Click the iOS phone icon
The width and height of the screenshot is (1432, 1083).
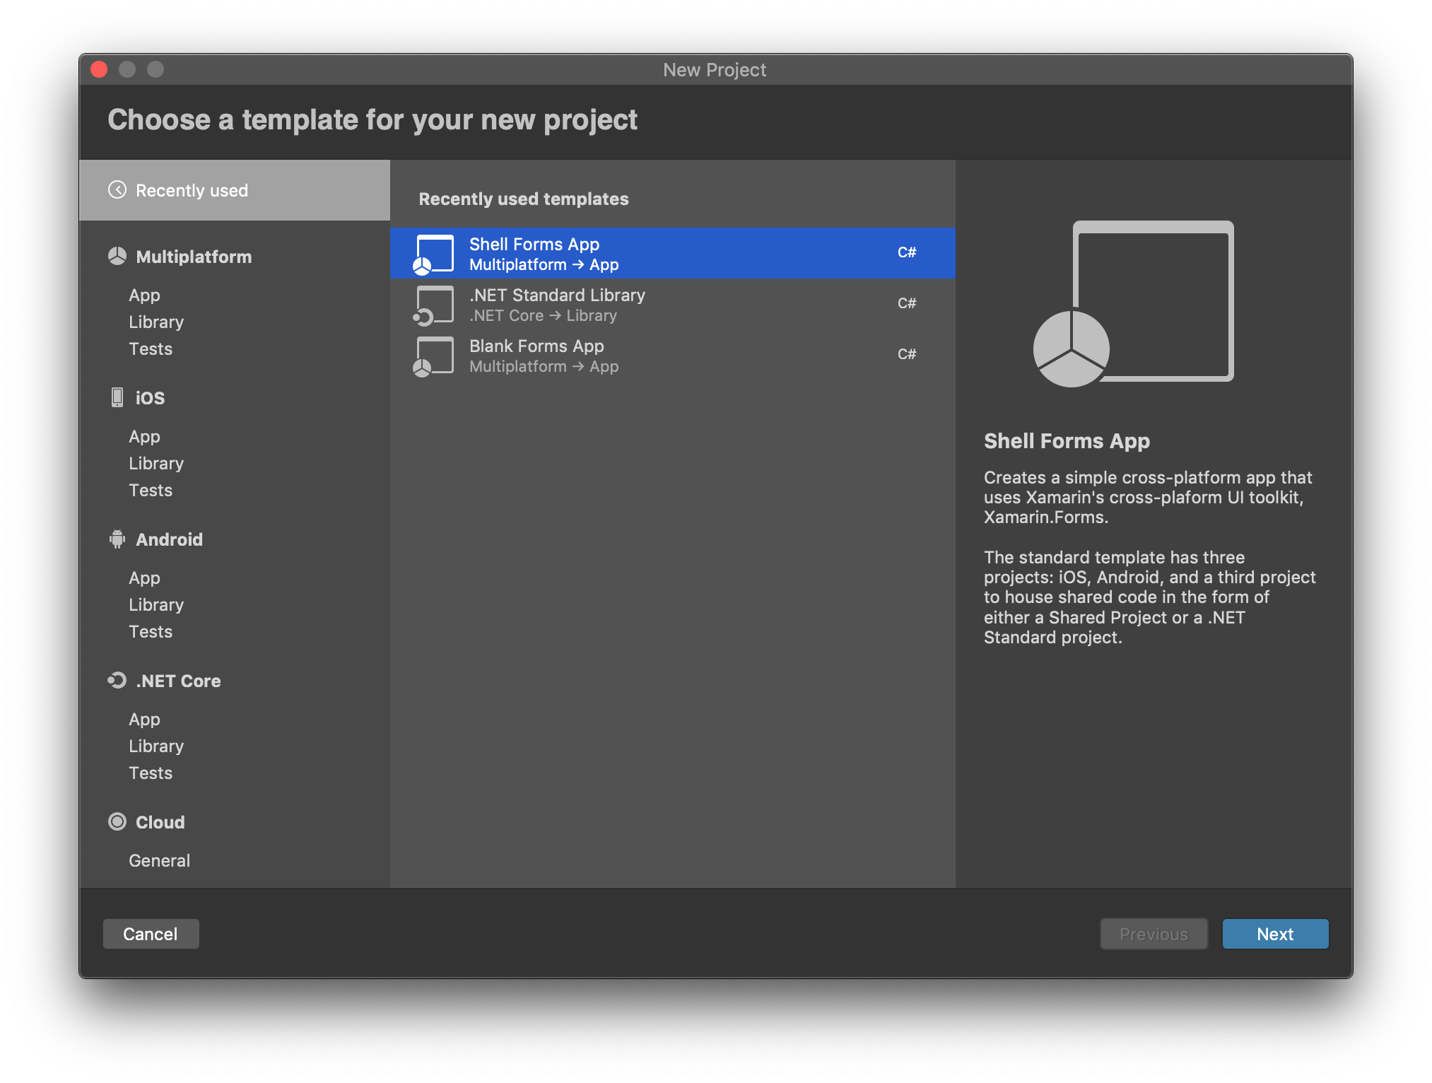click(117, 397)
